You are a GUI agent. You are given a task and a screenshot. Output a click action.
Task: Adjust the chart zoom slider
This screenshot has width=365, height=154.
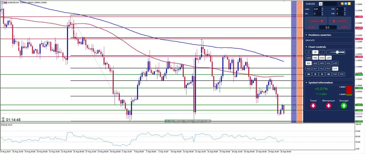point(336,52)
